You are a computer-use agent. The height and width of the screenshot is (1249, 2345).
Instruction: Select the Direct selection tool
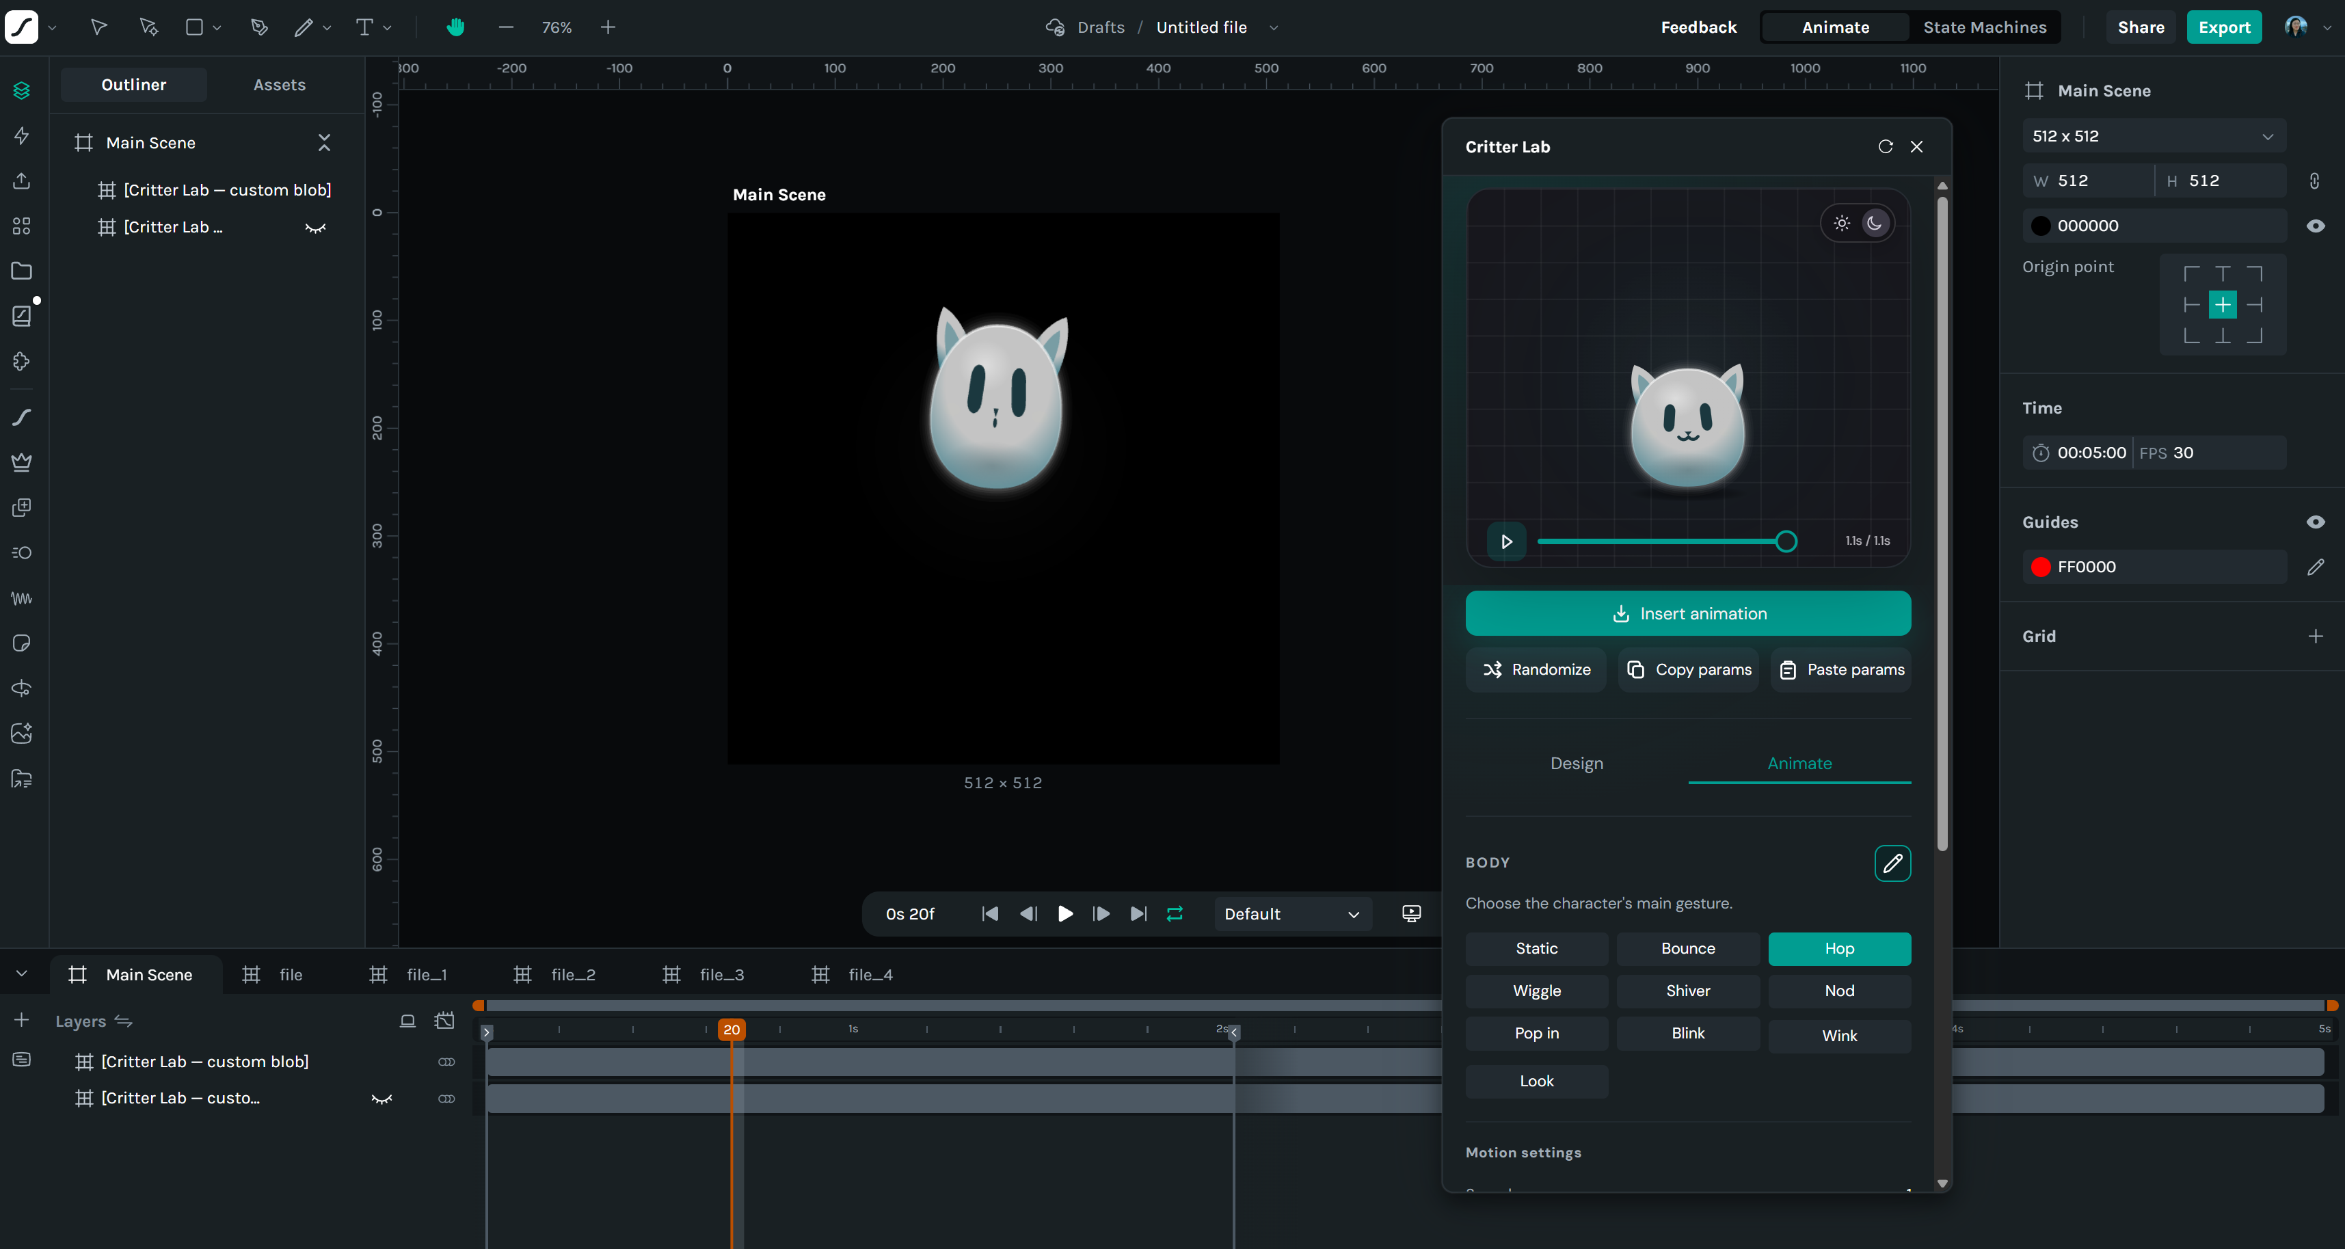(x=148, y=27)
